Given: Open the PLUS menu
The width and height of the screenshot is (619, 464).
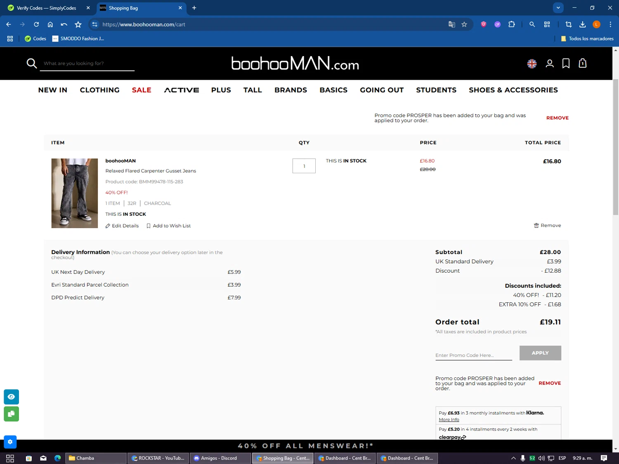Looking at the screenshot, I should [221, 90].
